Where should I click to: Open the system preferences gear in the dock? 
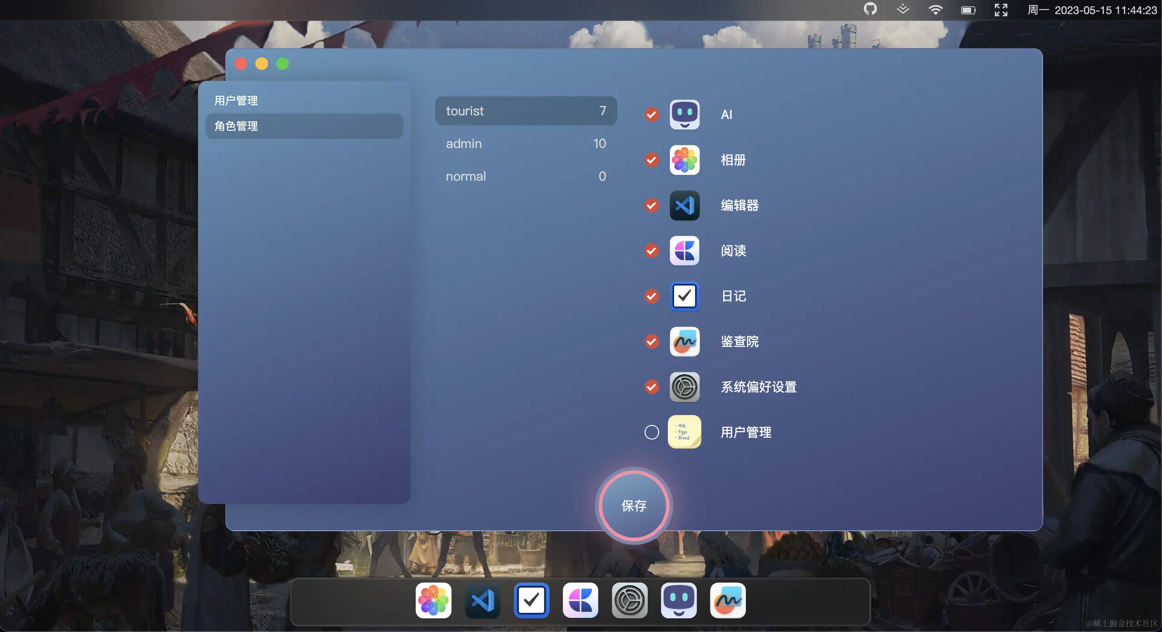coord(630,600)
